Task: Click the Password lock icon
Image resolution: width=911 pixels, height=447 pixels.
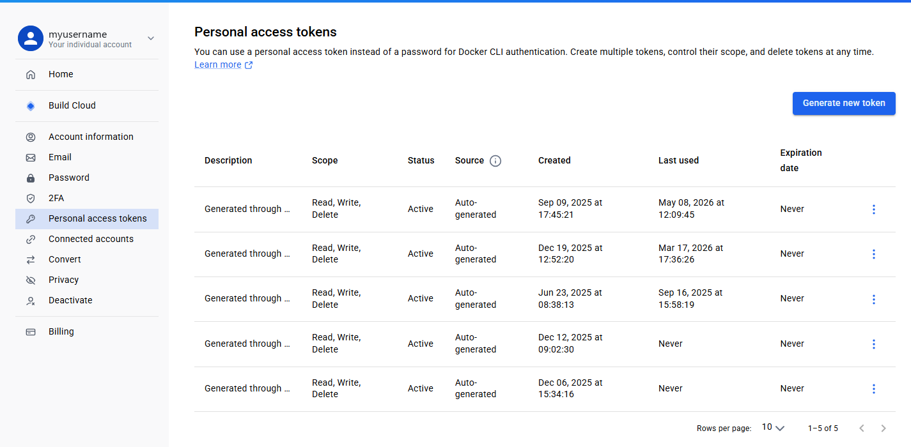Action: point(31,178)
